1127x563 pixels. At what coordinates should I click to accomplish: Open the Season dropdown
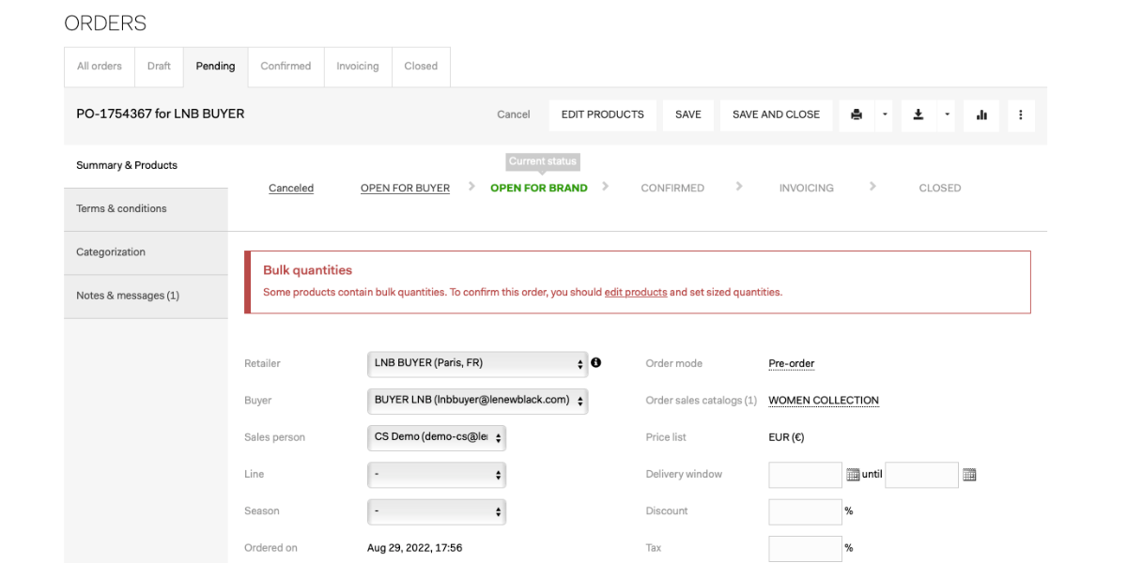coord(437,511)
